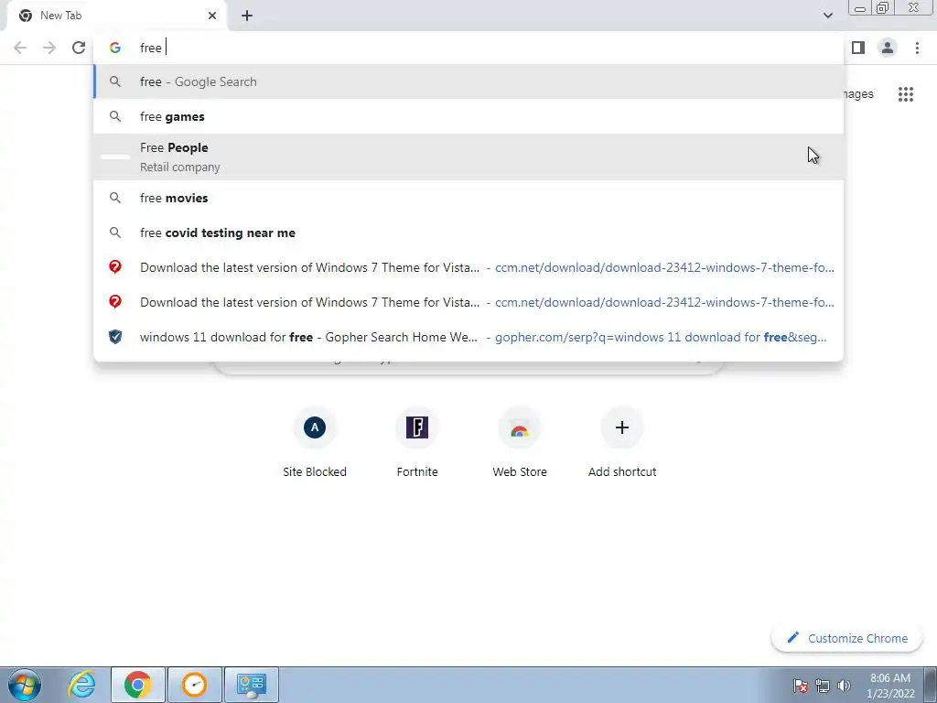Click the shield icon of gopher suggestion
The width and height of the screenshot is (937, 703).
pos(115,337)
